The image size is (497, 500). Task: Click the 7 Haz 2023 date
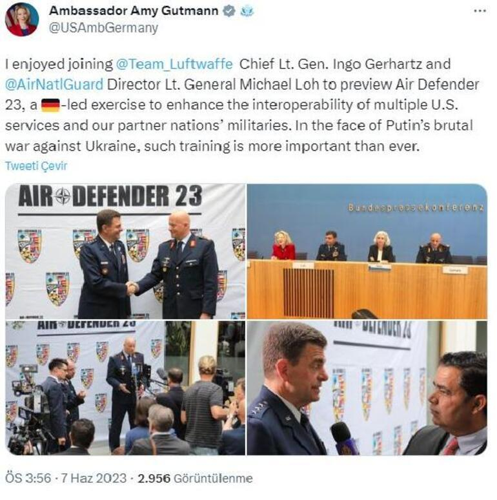(x=94, y=478)
